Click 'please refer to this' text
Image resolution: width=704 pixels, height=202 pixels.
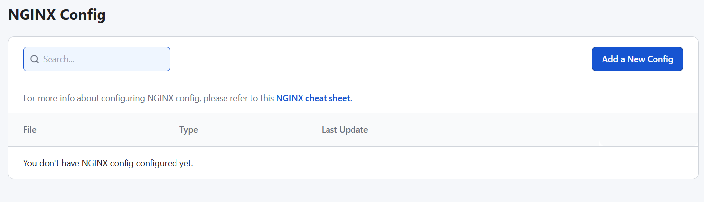tap(239, 98)
